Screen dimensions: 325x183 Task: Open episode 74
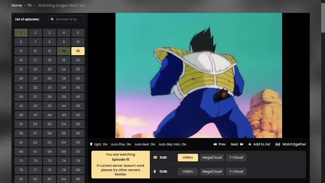tap(64, 161)
